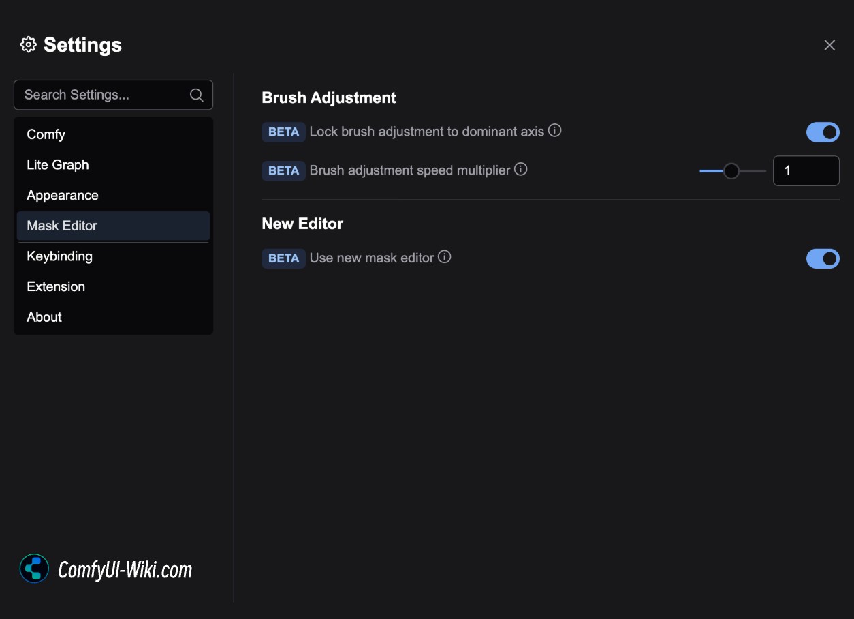Click the speed multiplier value field
This screenshot has width=854, height=619.
coord(806,170)
